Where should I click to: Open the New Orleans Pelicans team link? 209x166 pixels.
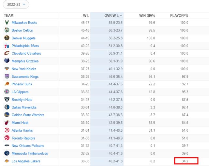click(x=28, y=145)
